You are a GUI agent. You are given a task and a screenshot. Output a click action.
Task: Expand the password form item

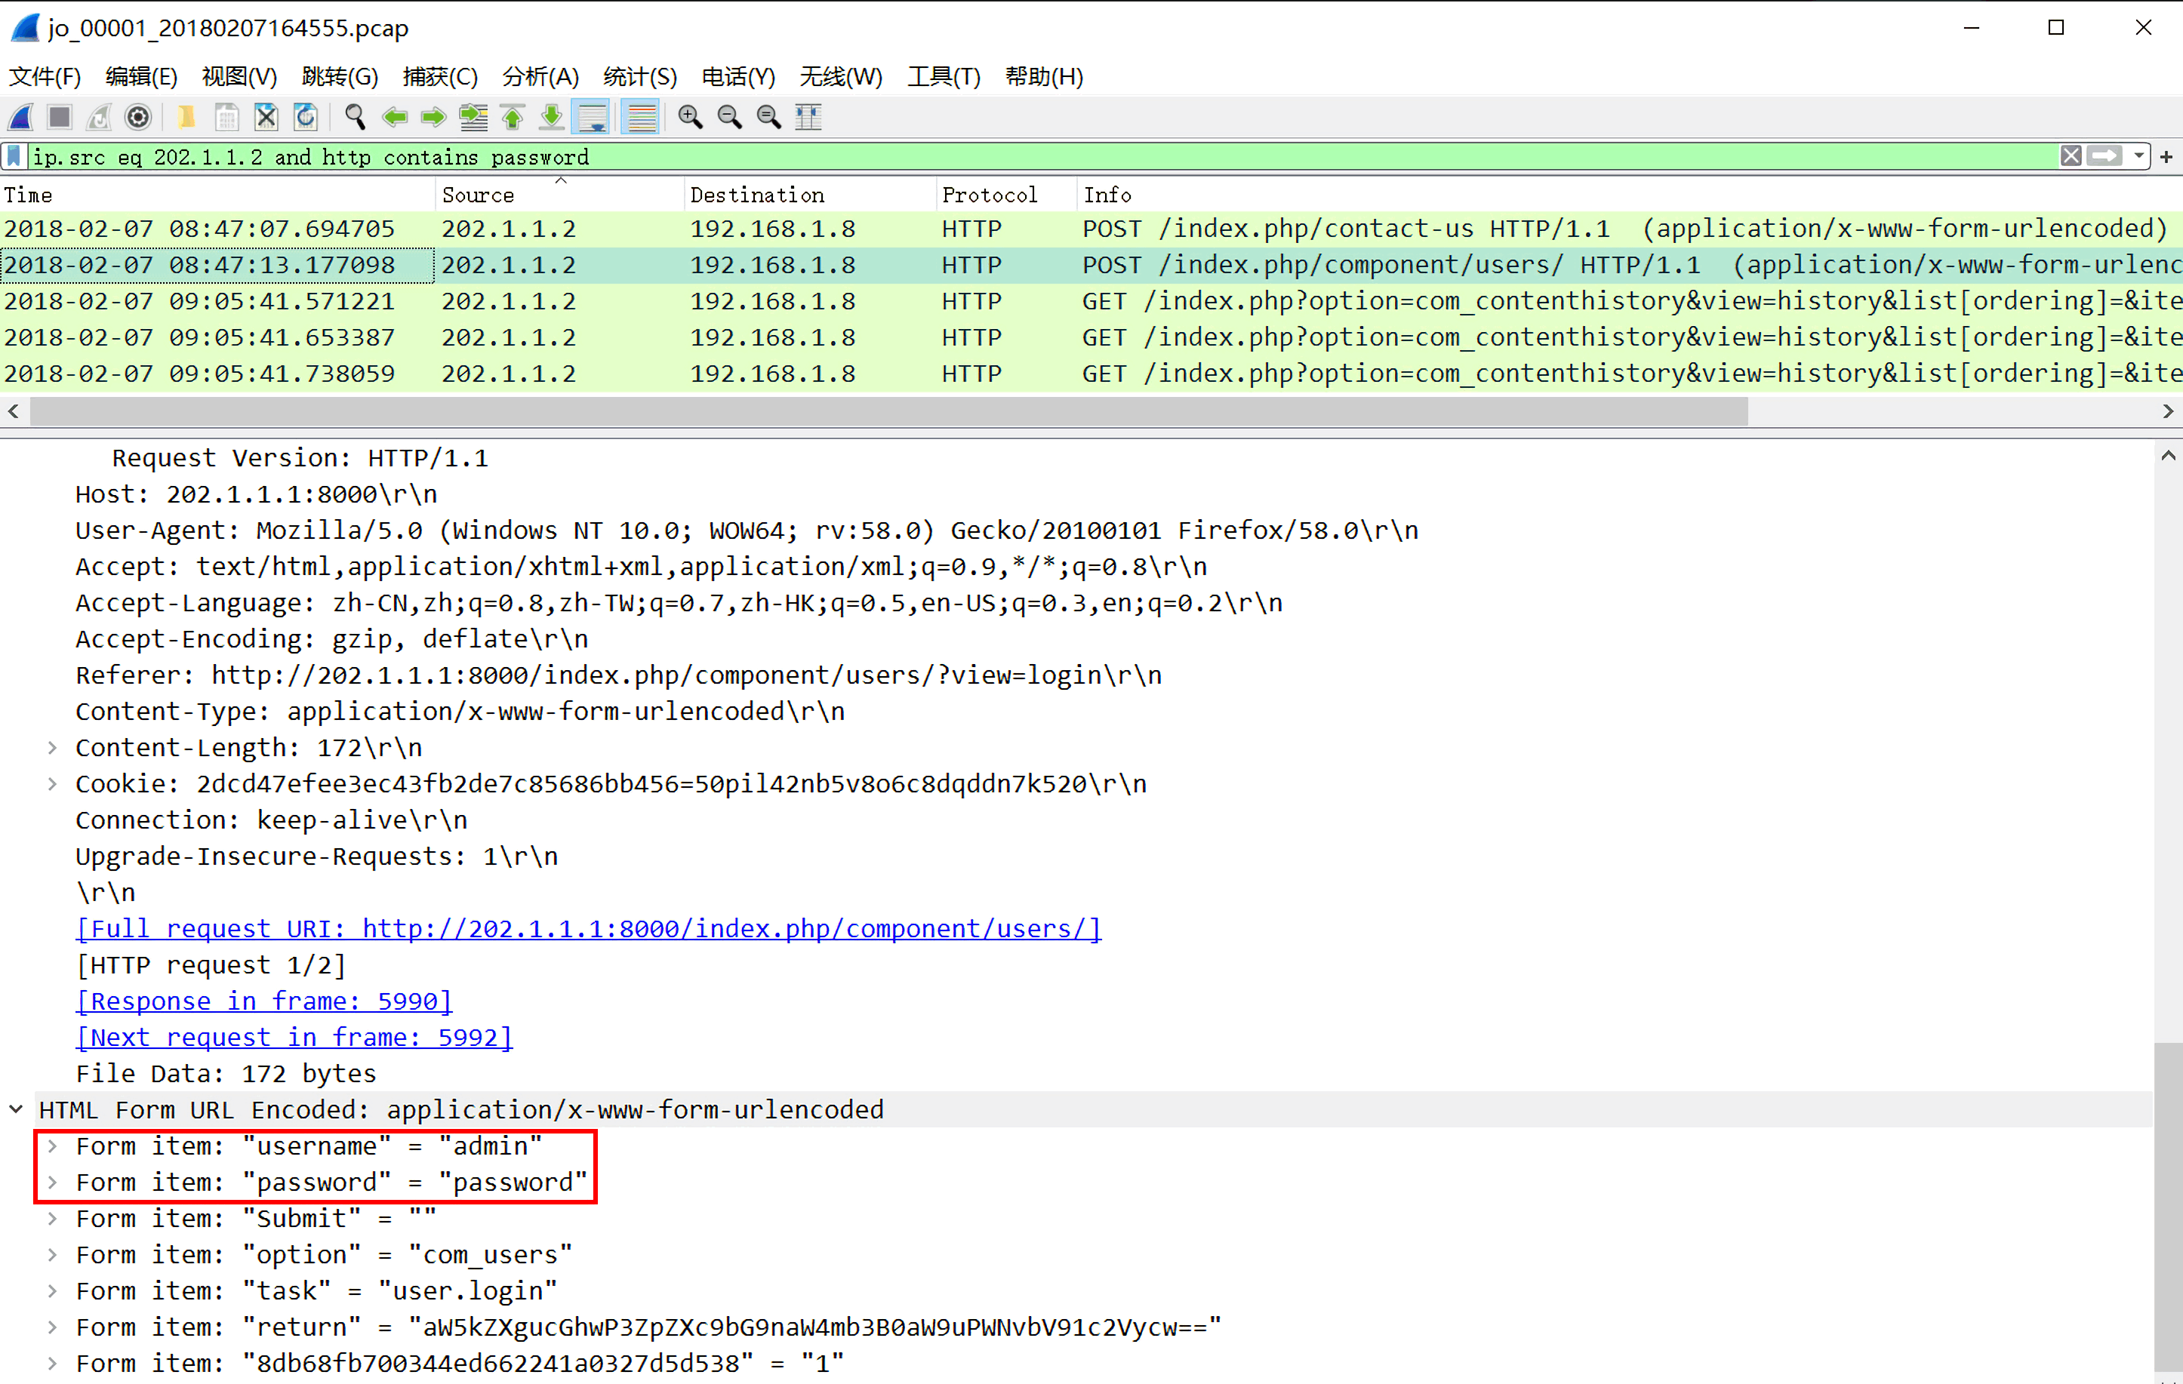(x=53, y=1183)
